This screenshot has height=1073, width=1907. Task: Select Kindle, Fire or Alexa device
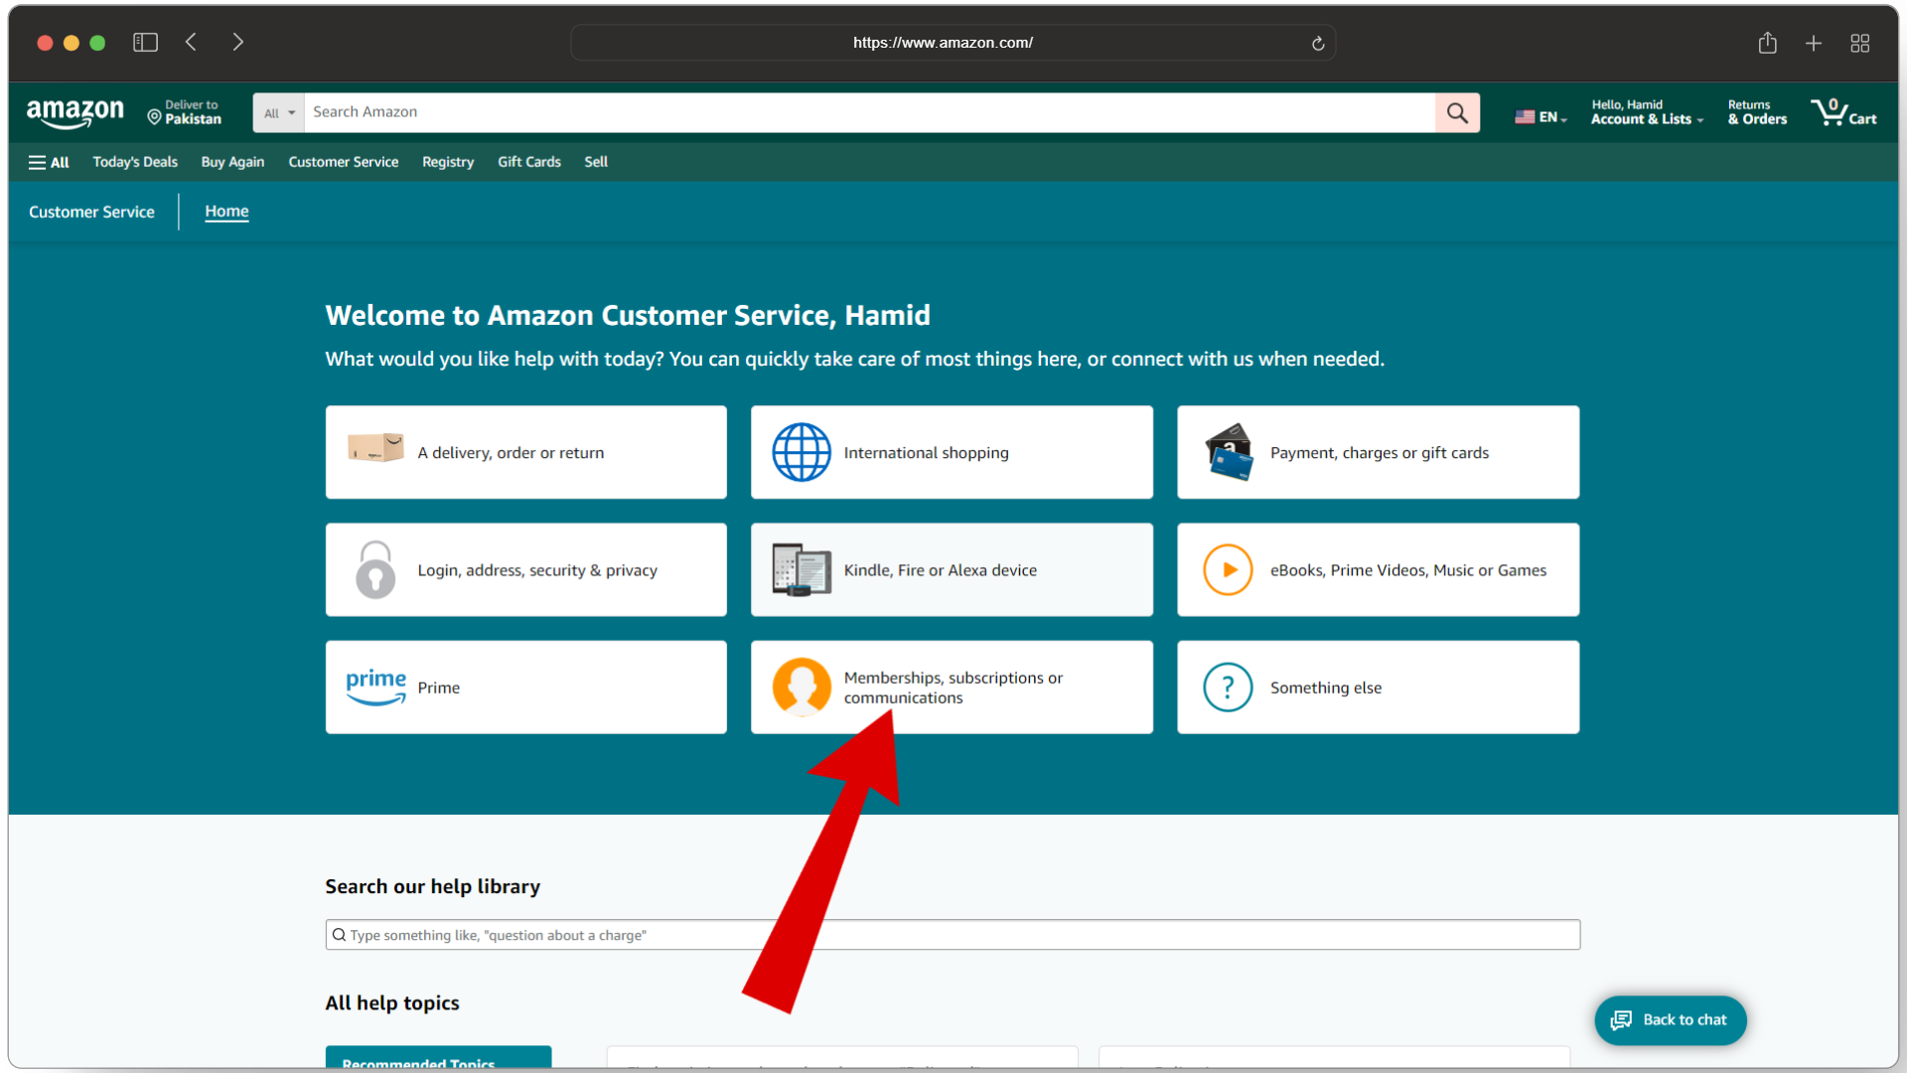tap(952, 570)
